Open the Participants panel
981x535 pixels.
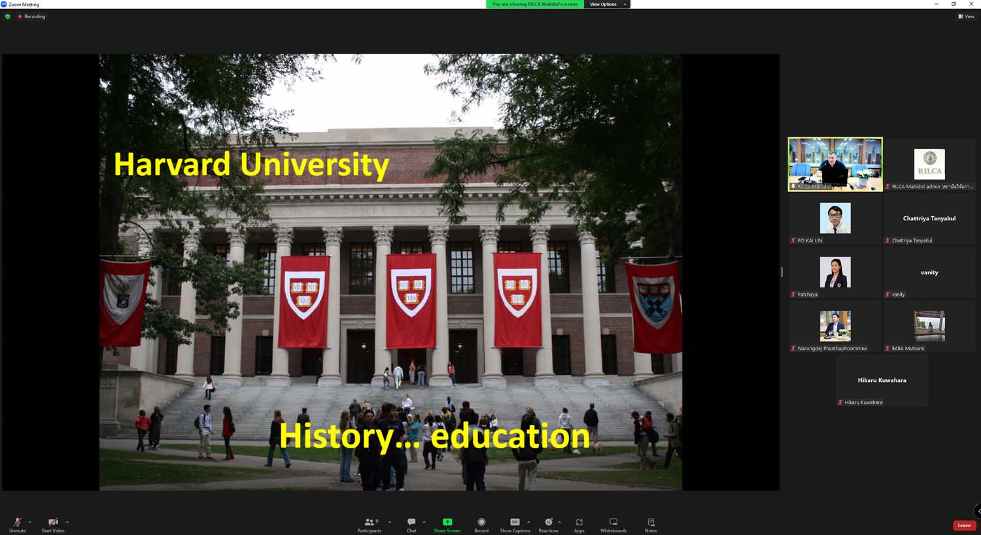(x=370, y=525)
